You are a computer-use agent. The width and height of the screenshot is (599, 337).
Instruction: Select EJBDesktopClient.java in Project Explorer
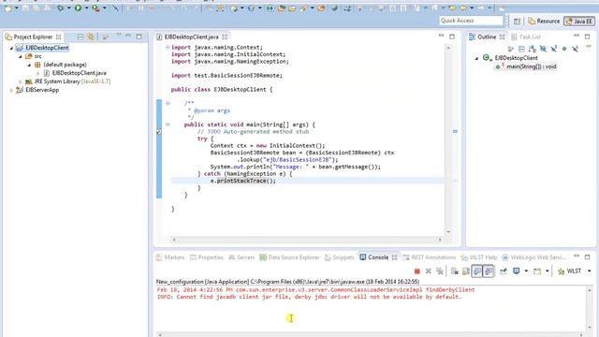79,73
